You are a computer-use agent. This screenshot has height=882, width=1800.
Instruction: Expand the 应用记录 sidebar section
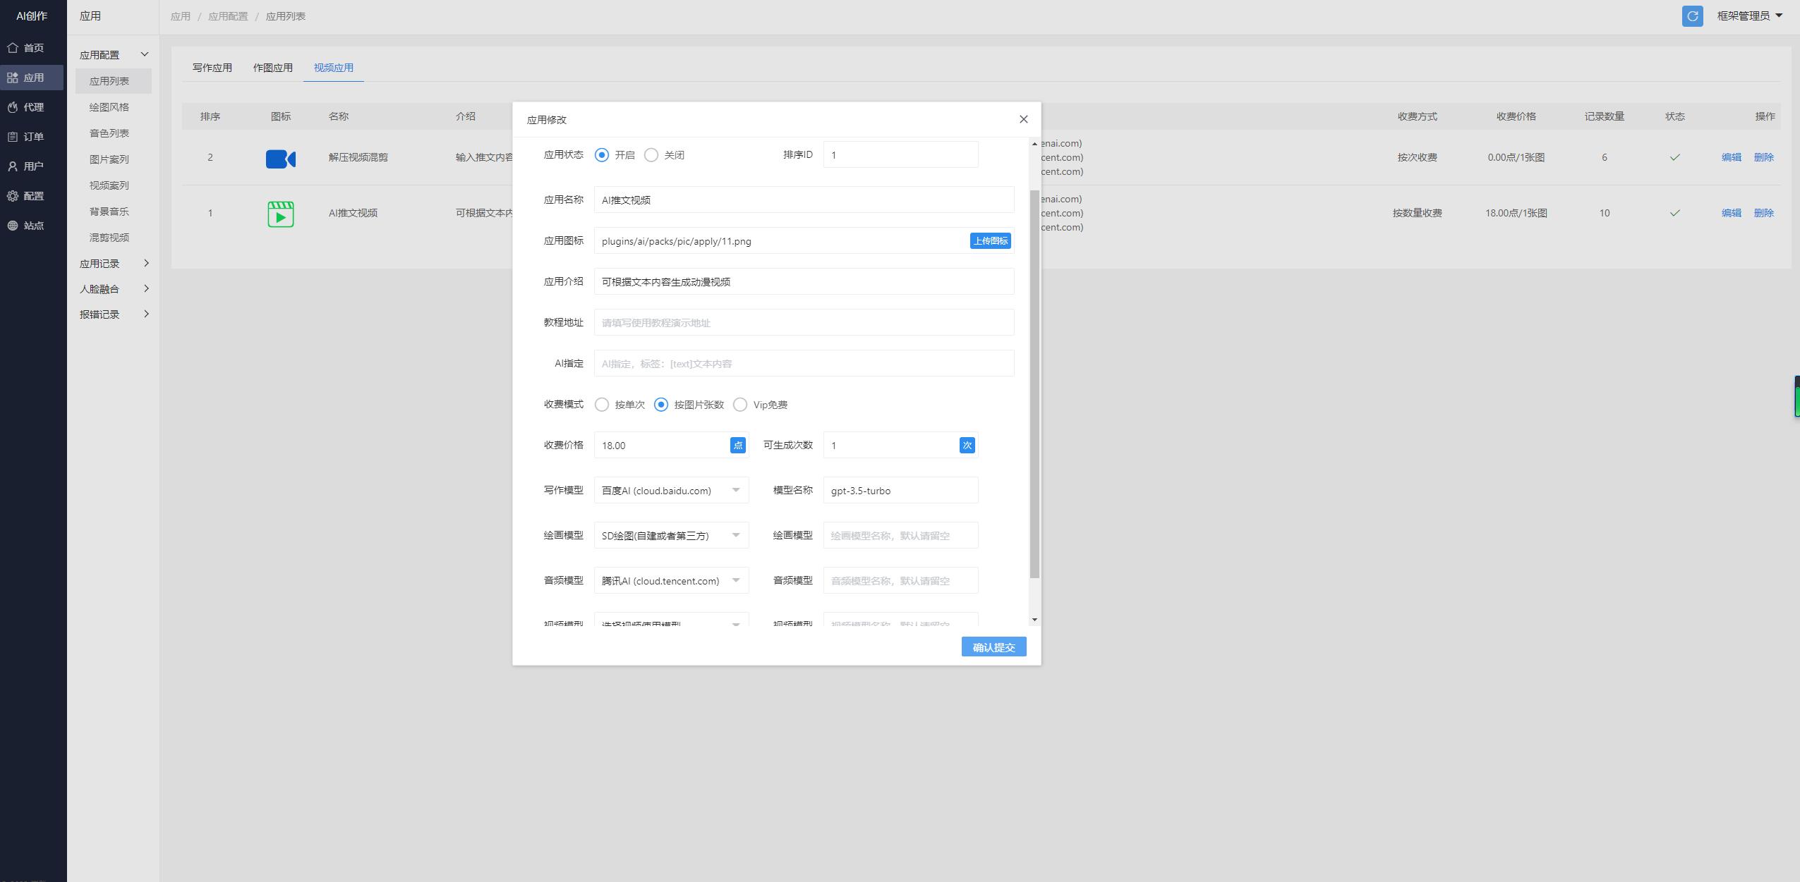114,264
